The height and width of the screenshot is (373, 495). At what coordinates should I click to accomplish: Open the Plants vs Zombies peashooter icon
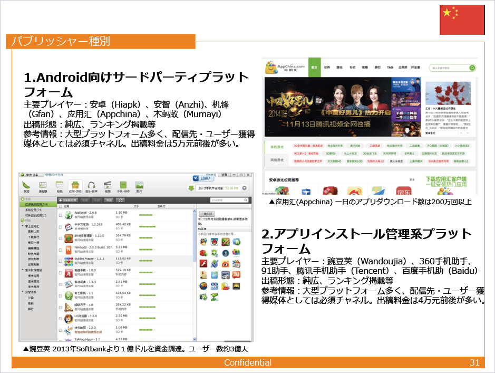coord(215,297)
